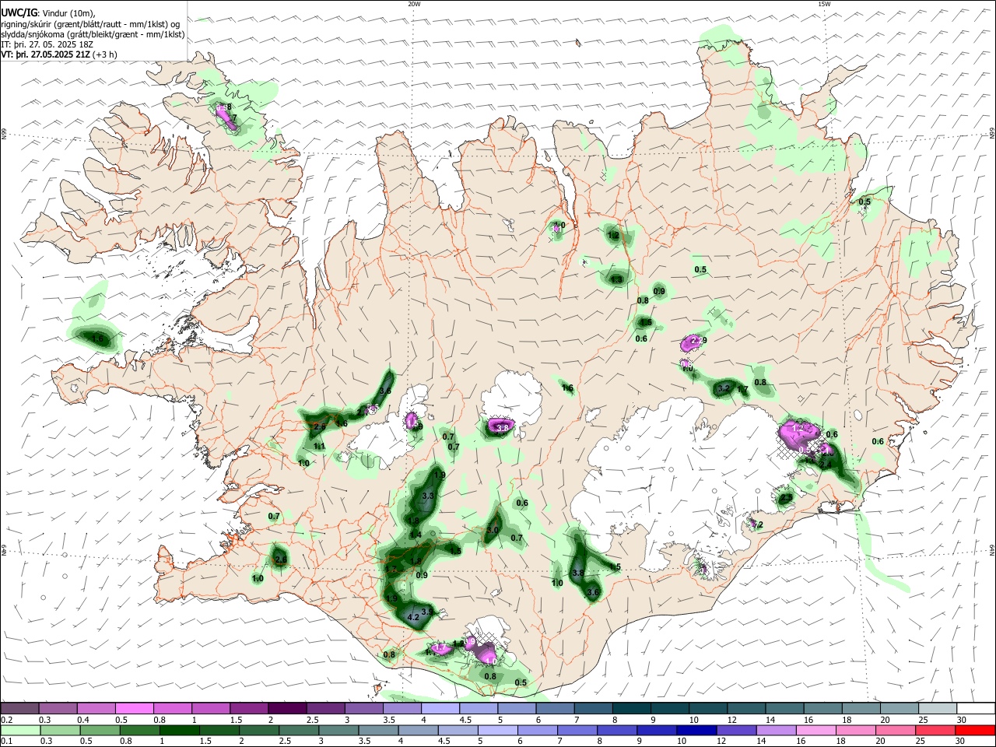Click the '2.4' precipitation value on the map

click(826, 465)
